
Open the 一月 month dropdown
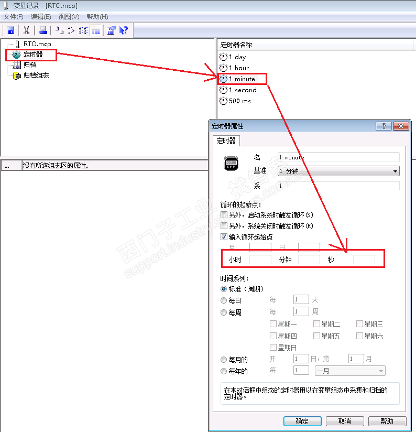pos(350,371)
